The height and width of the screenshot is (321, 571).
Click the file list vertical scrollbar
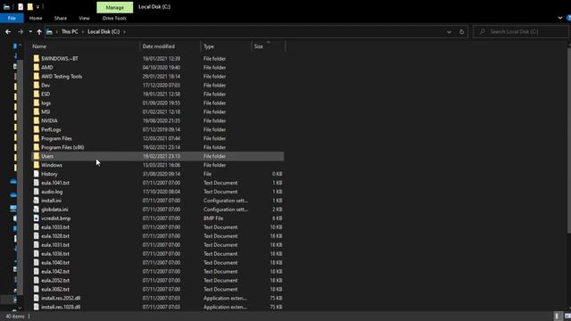[569, 140]
